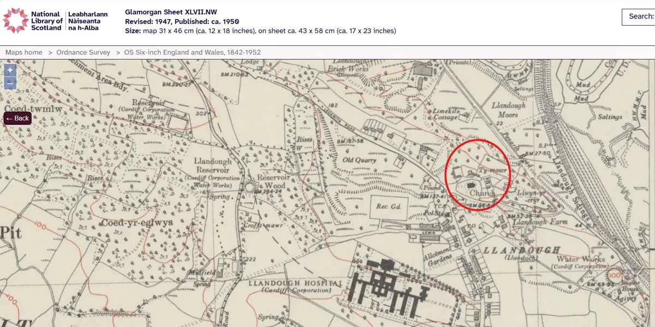Open OS Six-inch England and Wales link
This screenshot has width=655, height=327.
[x=193, y=52]
